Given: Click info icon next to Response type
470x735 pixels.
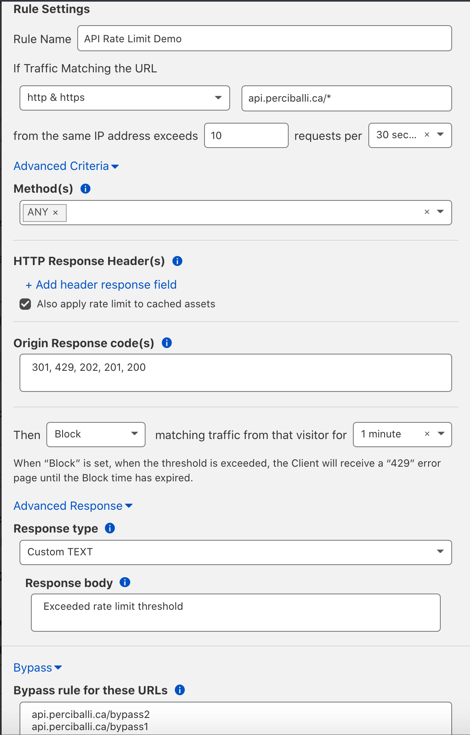Looking at the screenshot, I should 110,528.
